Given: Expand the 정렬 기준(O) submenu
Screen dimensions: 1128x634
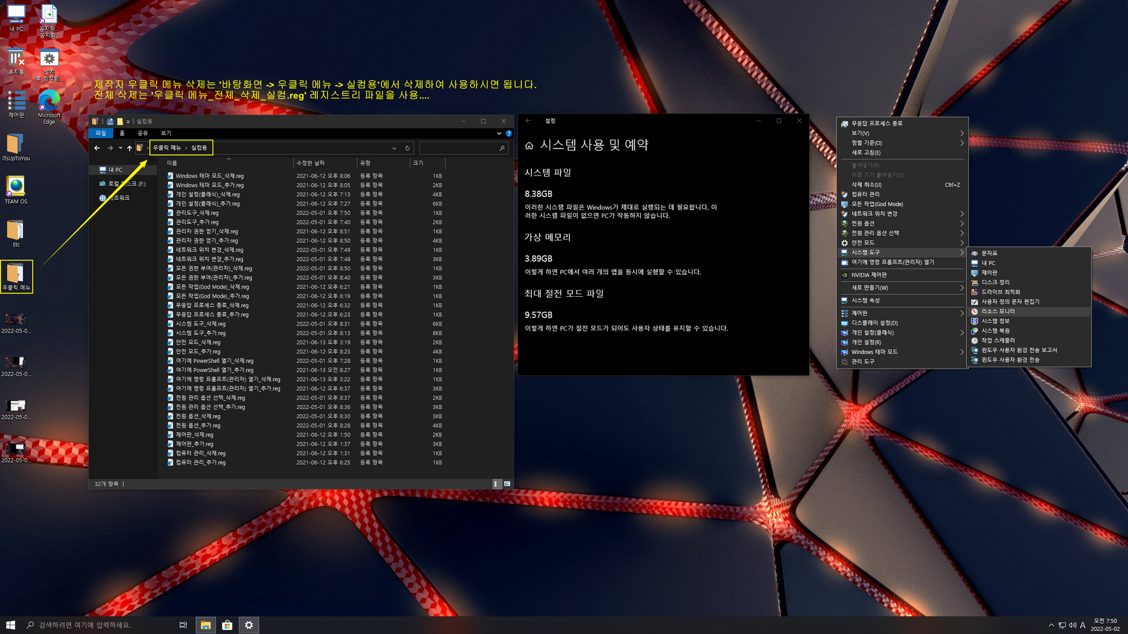Looking at the screenshot, I should click(x=902, y=143).
